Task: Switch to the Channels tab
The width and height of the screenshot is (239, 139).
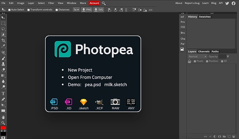Action: coord(204,51)
